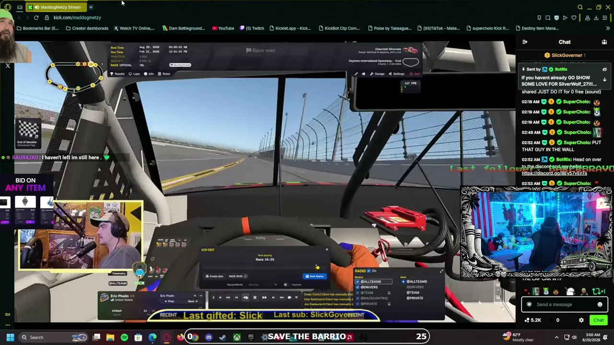Click Save Replay button
Screen dimensions: 614x345
(314, 276)
